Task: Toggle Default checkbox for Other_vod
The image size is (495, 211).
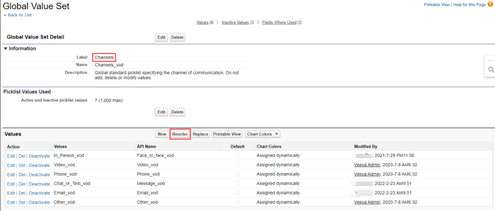Action: (x=237, y=202)
